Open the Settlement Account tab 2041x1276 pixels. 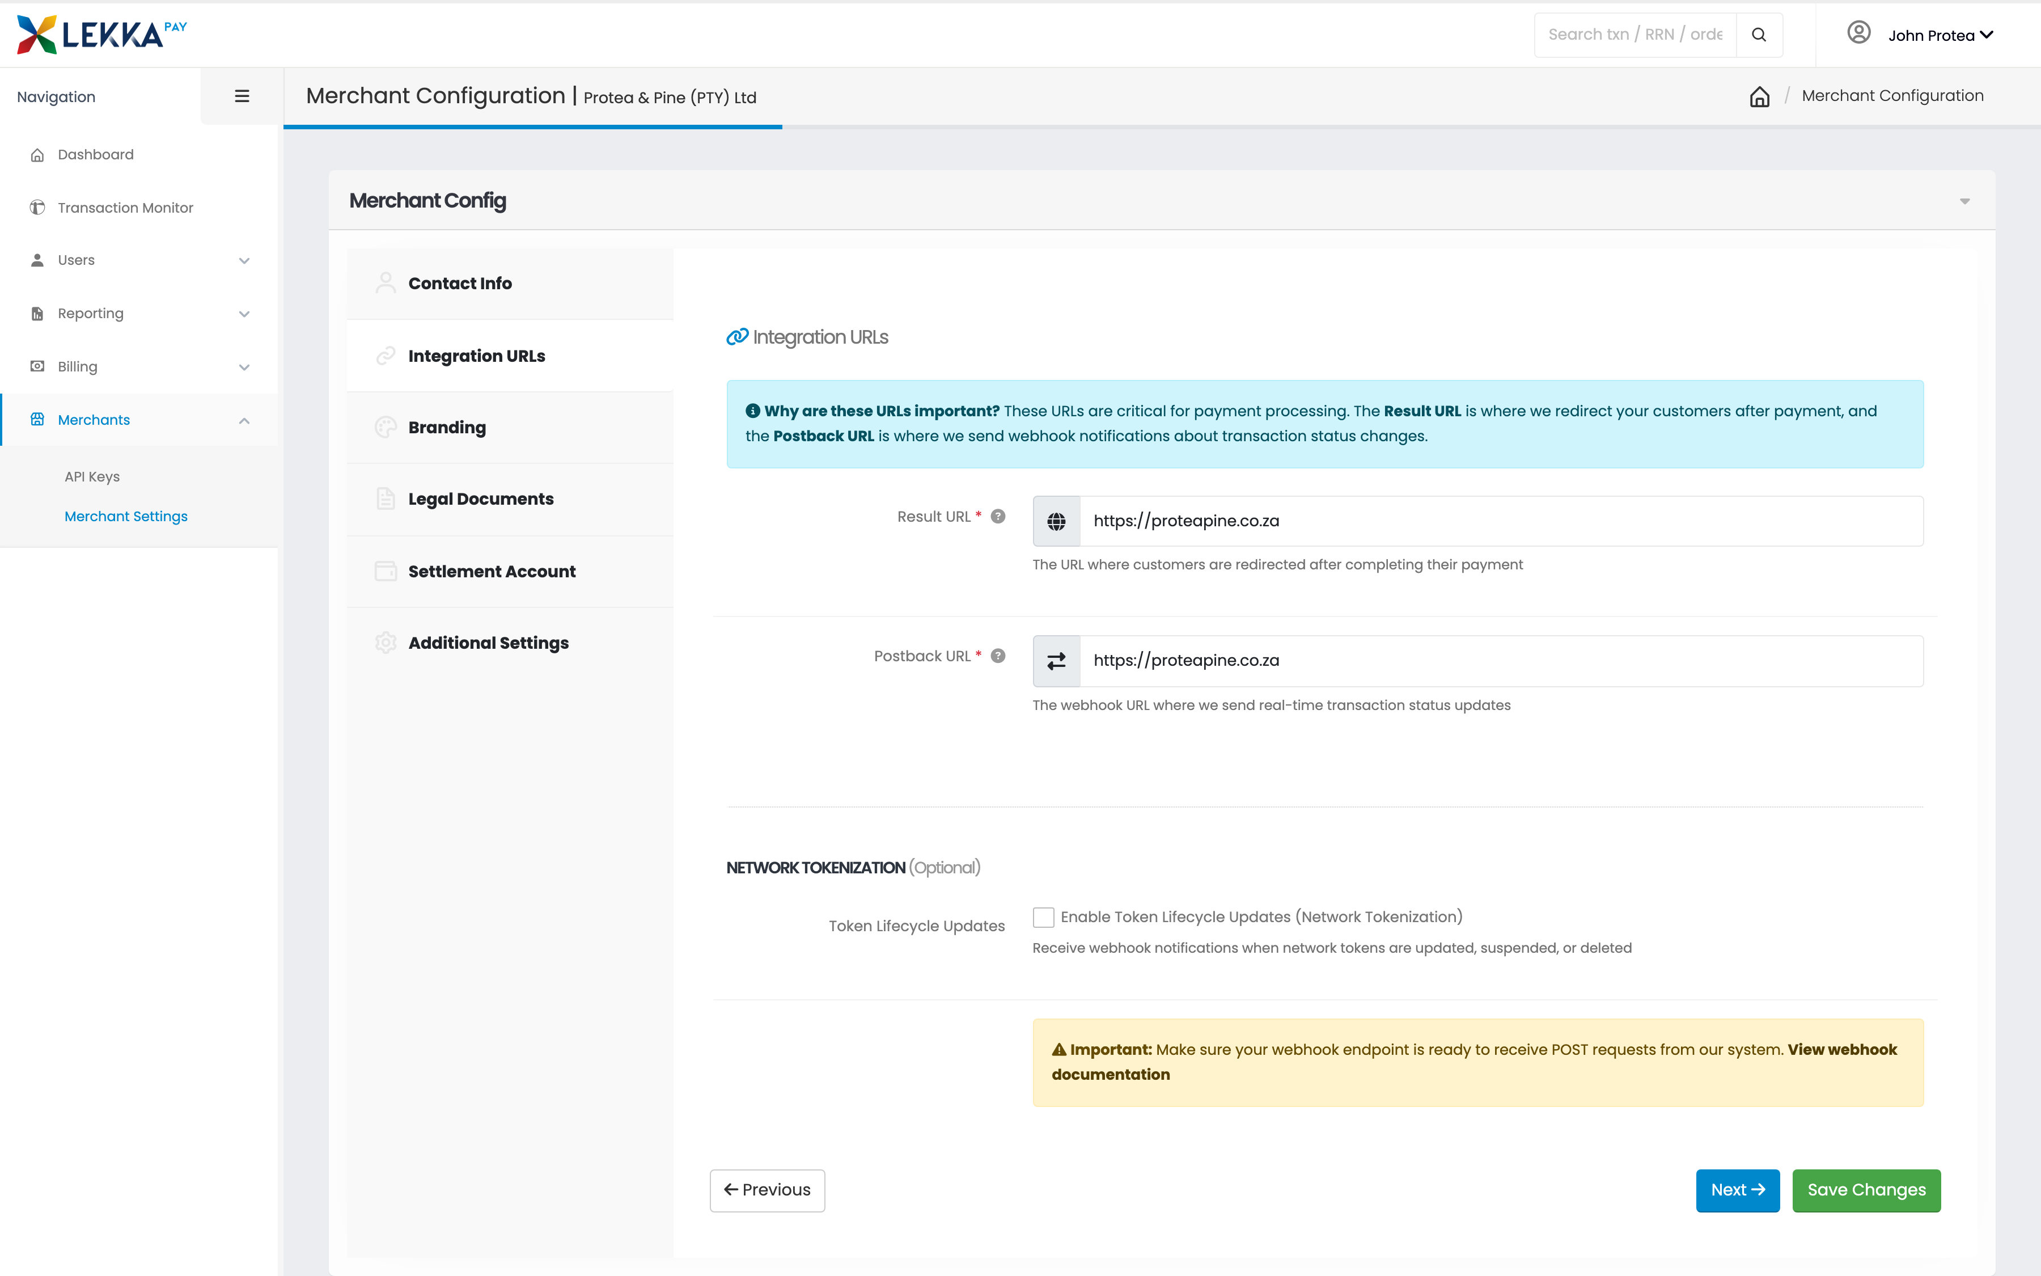click(510, 571)
